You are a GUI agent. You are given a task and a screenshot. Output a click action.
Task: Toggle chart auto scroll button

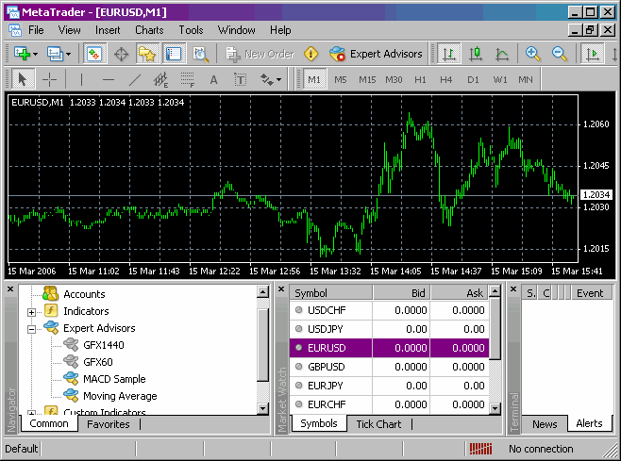click(x=592, y=54)
